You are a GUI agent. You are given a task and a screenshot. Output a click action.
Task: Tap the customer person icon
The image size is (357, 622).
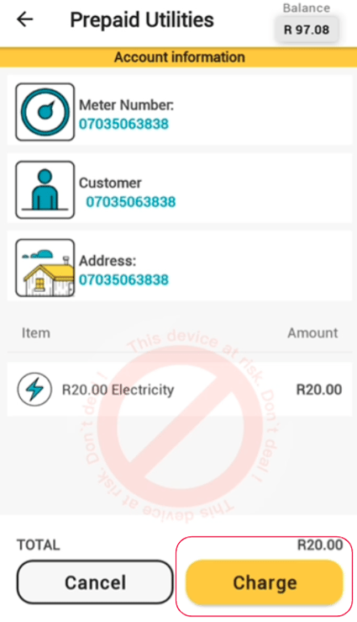[45, 189]
